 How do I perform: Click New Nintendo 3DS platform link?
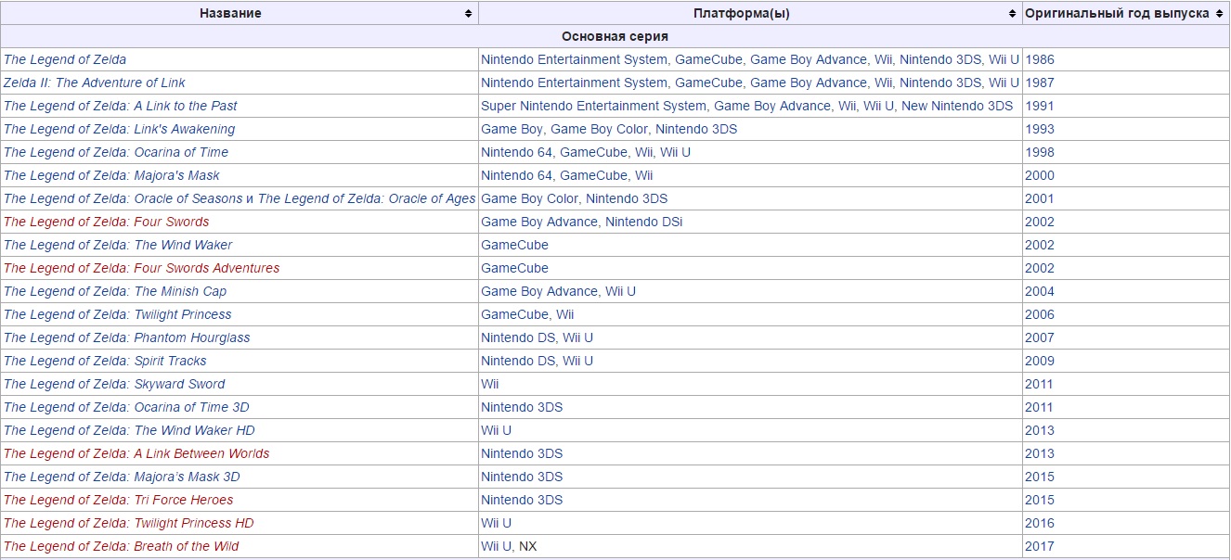[x=957, y=106]
